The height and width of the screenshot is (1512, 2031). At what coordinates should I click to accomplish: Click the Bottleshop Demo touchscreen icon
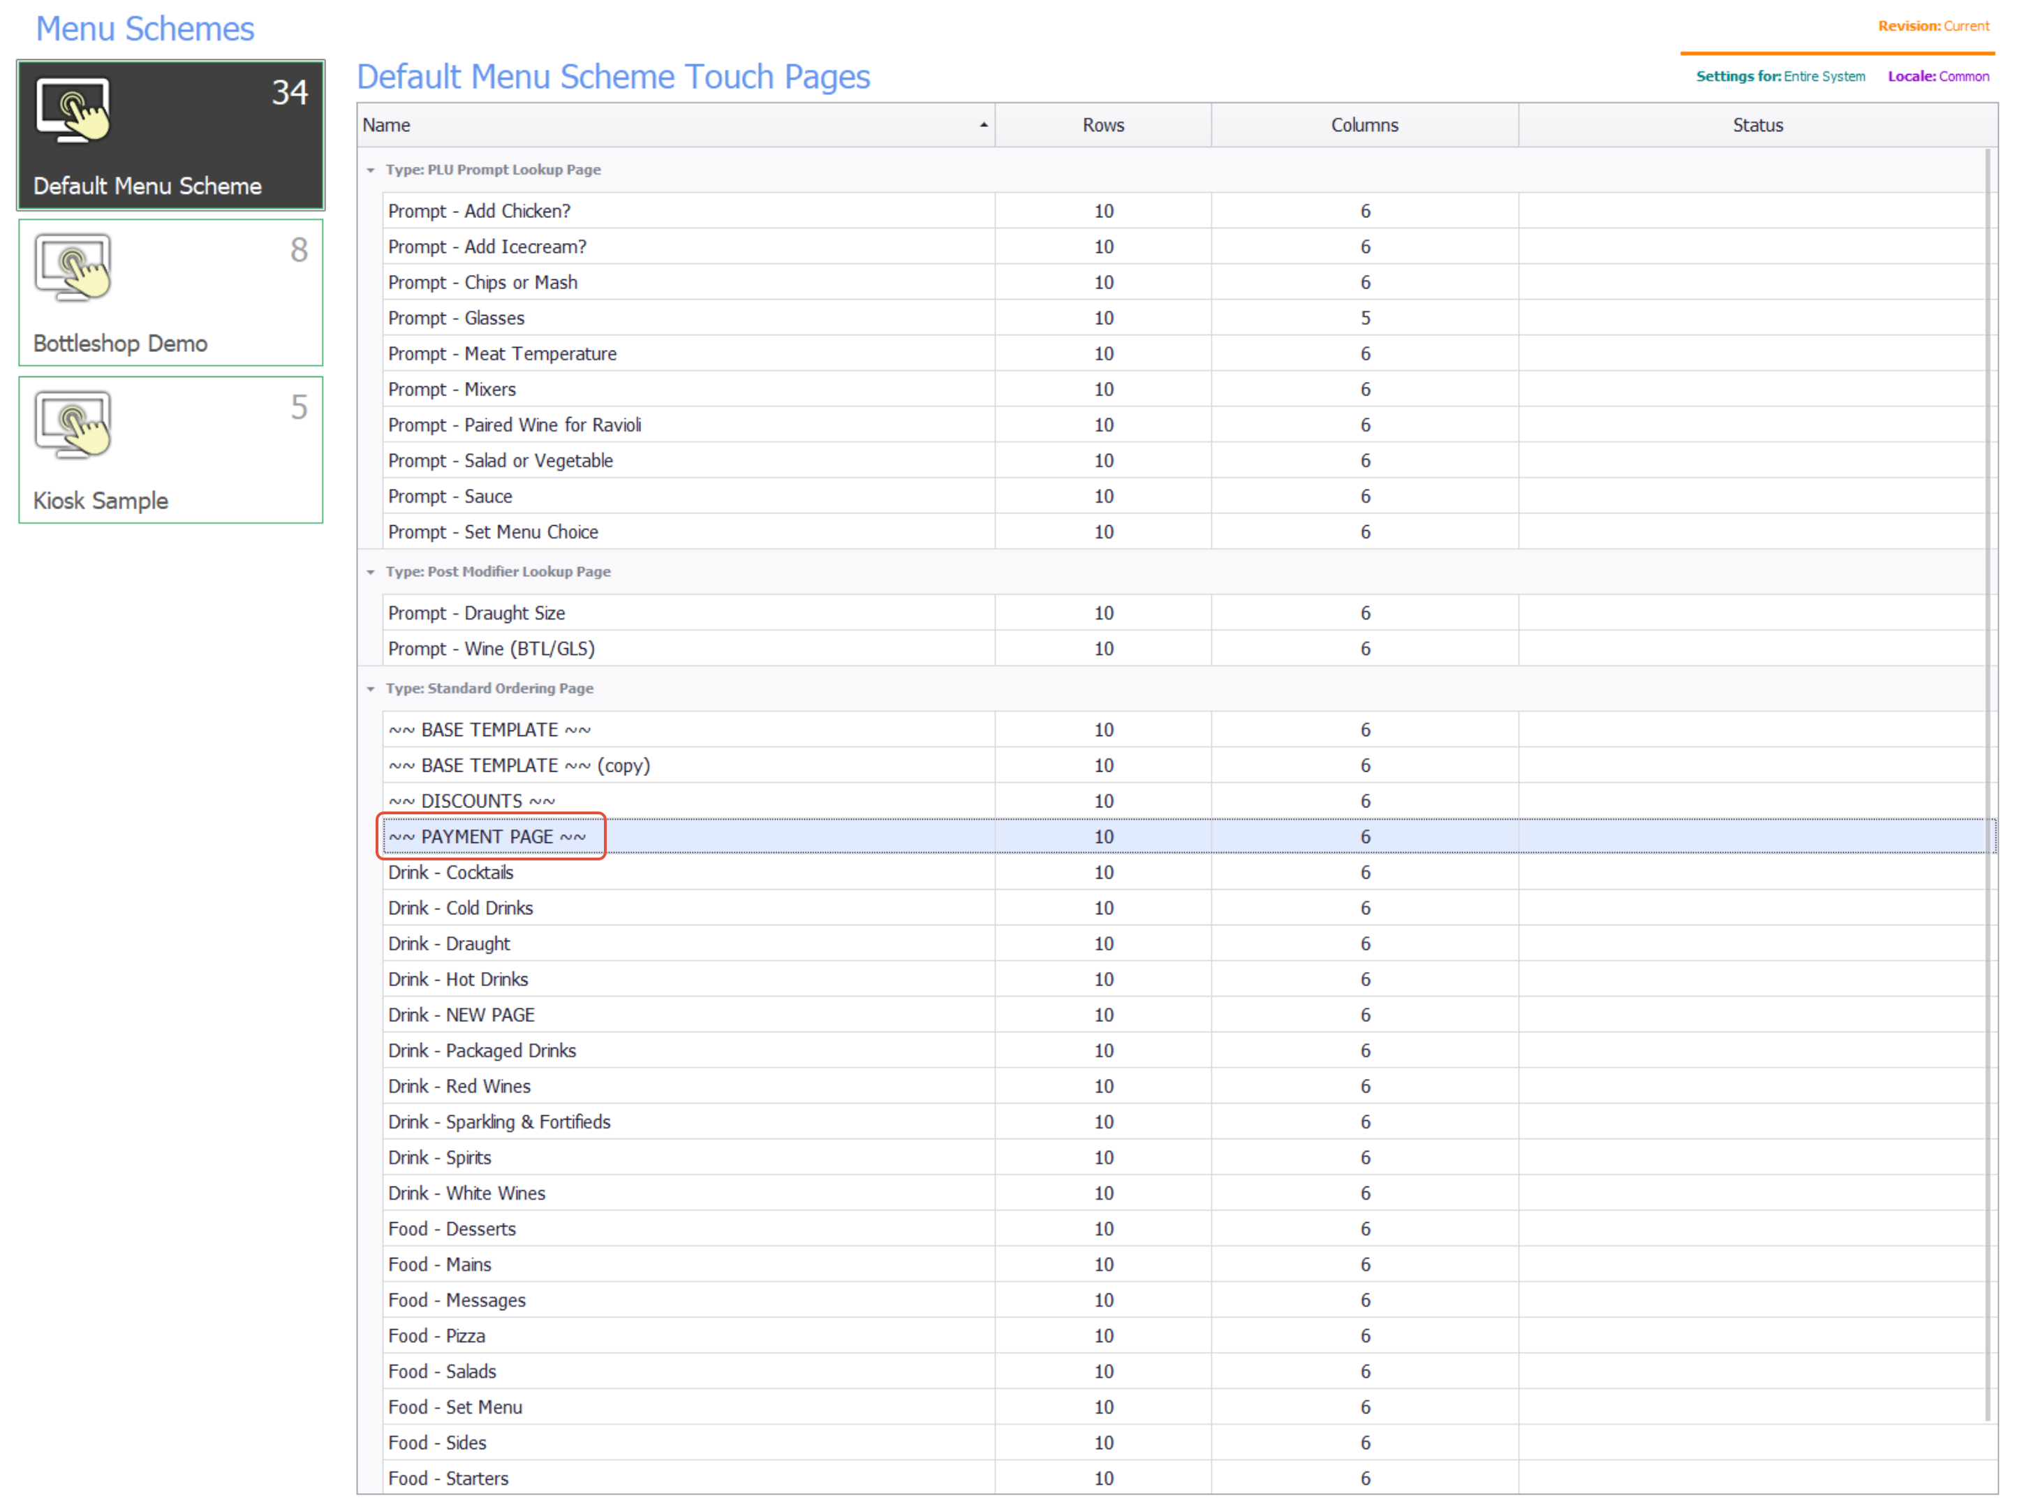pos(73,266)
